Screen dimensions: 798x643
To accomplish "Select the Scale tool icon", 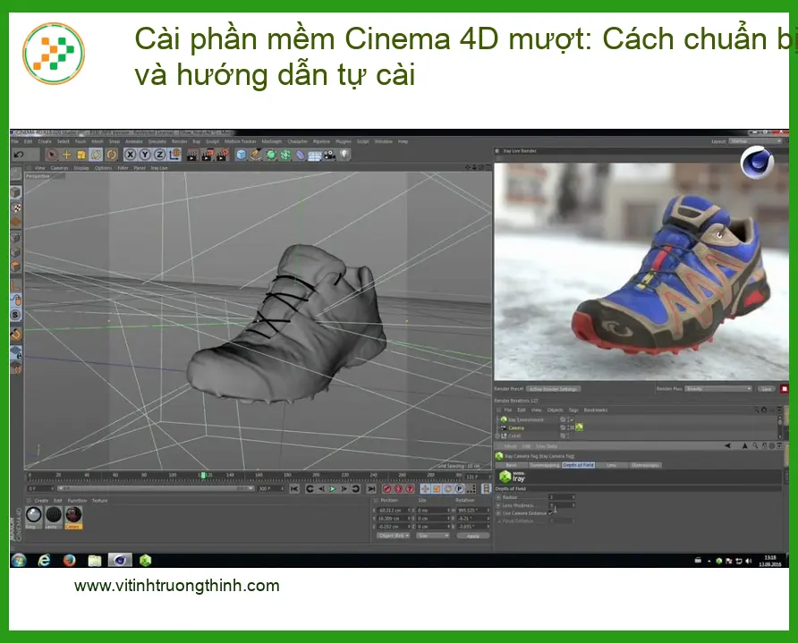I will (x=81, y=155).
